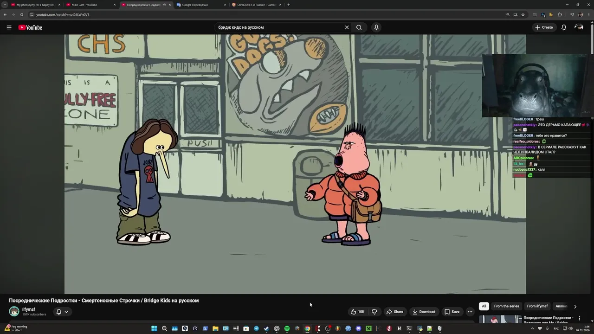Switch to the Mike Carf YouTube tab
Viewport: 594px width, 334px height.
click(x=90, y=5)
